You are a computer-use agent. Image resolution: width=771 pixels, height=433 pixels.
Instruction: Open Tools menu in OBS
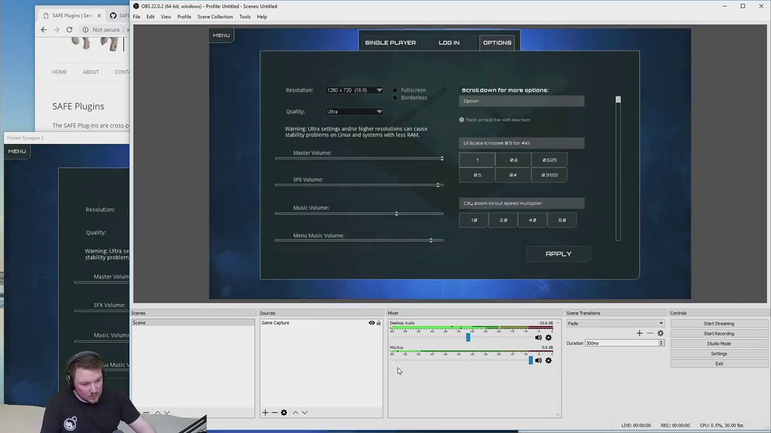(x=245, y=17)
